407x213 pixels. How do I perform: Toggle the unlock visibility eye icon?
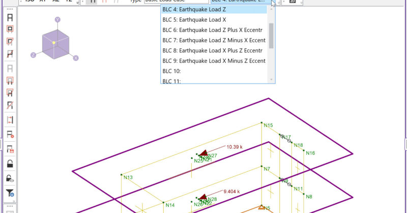[10, 178]
